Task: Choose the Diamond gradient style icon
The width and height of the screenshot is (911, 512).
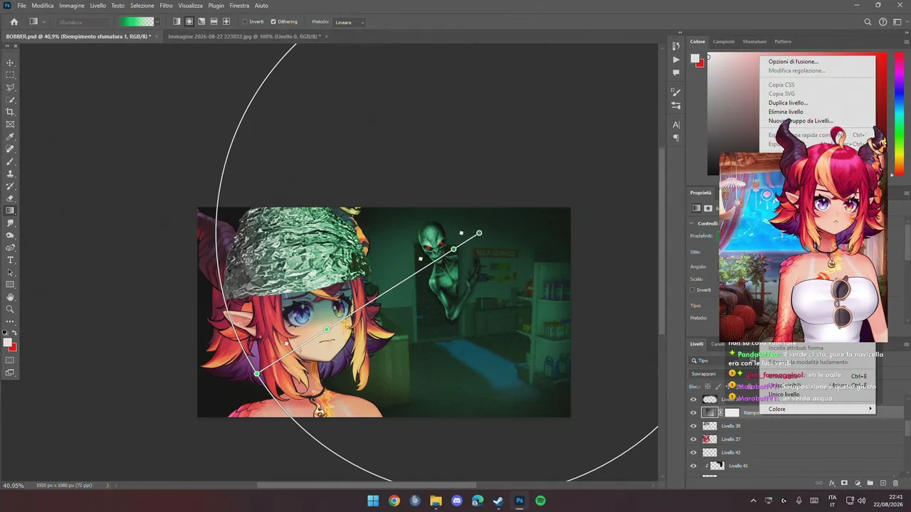Action: click(x=226, y=22)
